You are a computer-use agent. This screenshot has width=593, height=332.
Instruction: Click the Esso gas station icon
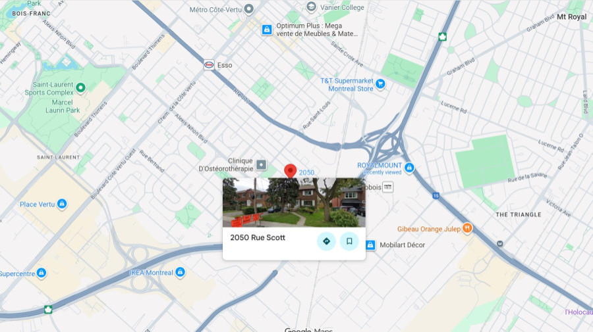pos(209,65)
